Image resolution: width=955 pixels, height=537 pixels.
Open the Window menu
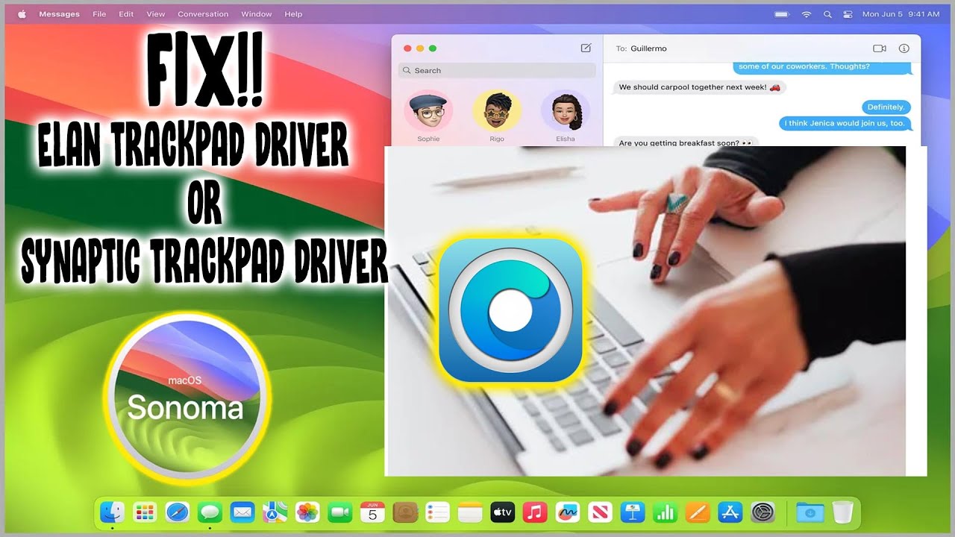[x=257, y=13]
